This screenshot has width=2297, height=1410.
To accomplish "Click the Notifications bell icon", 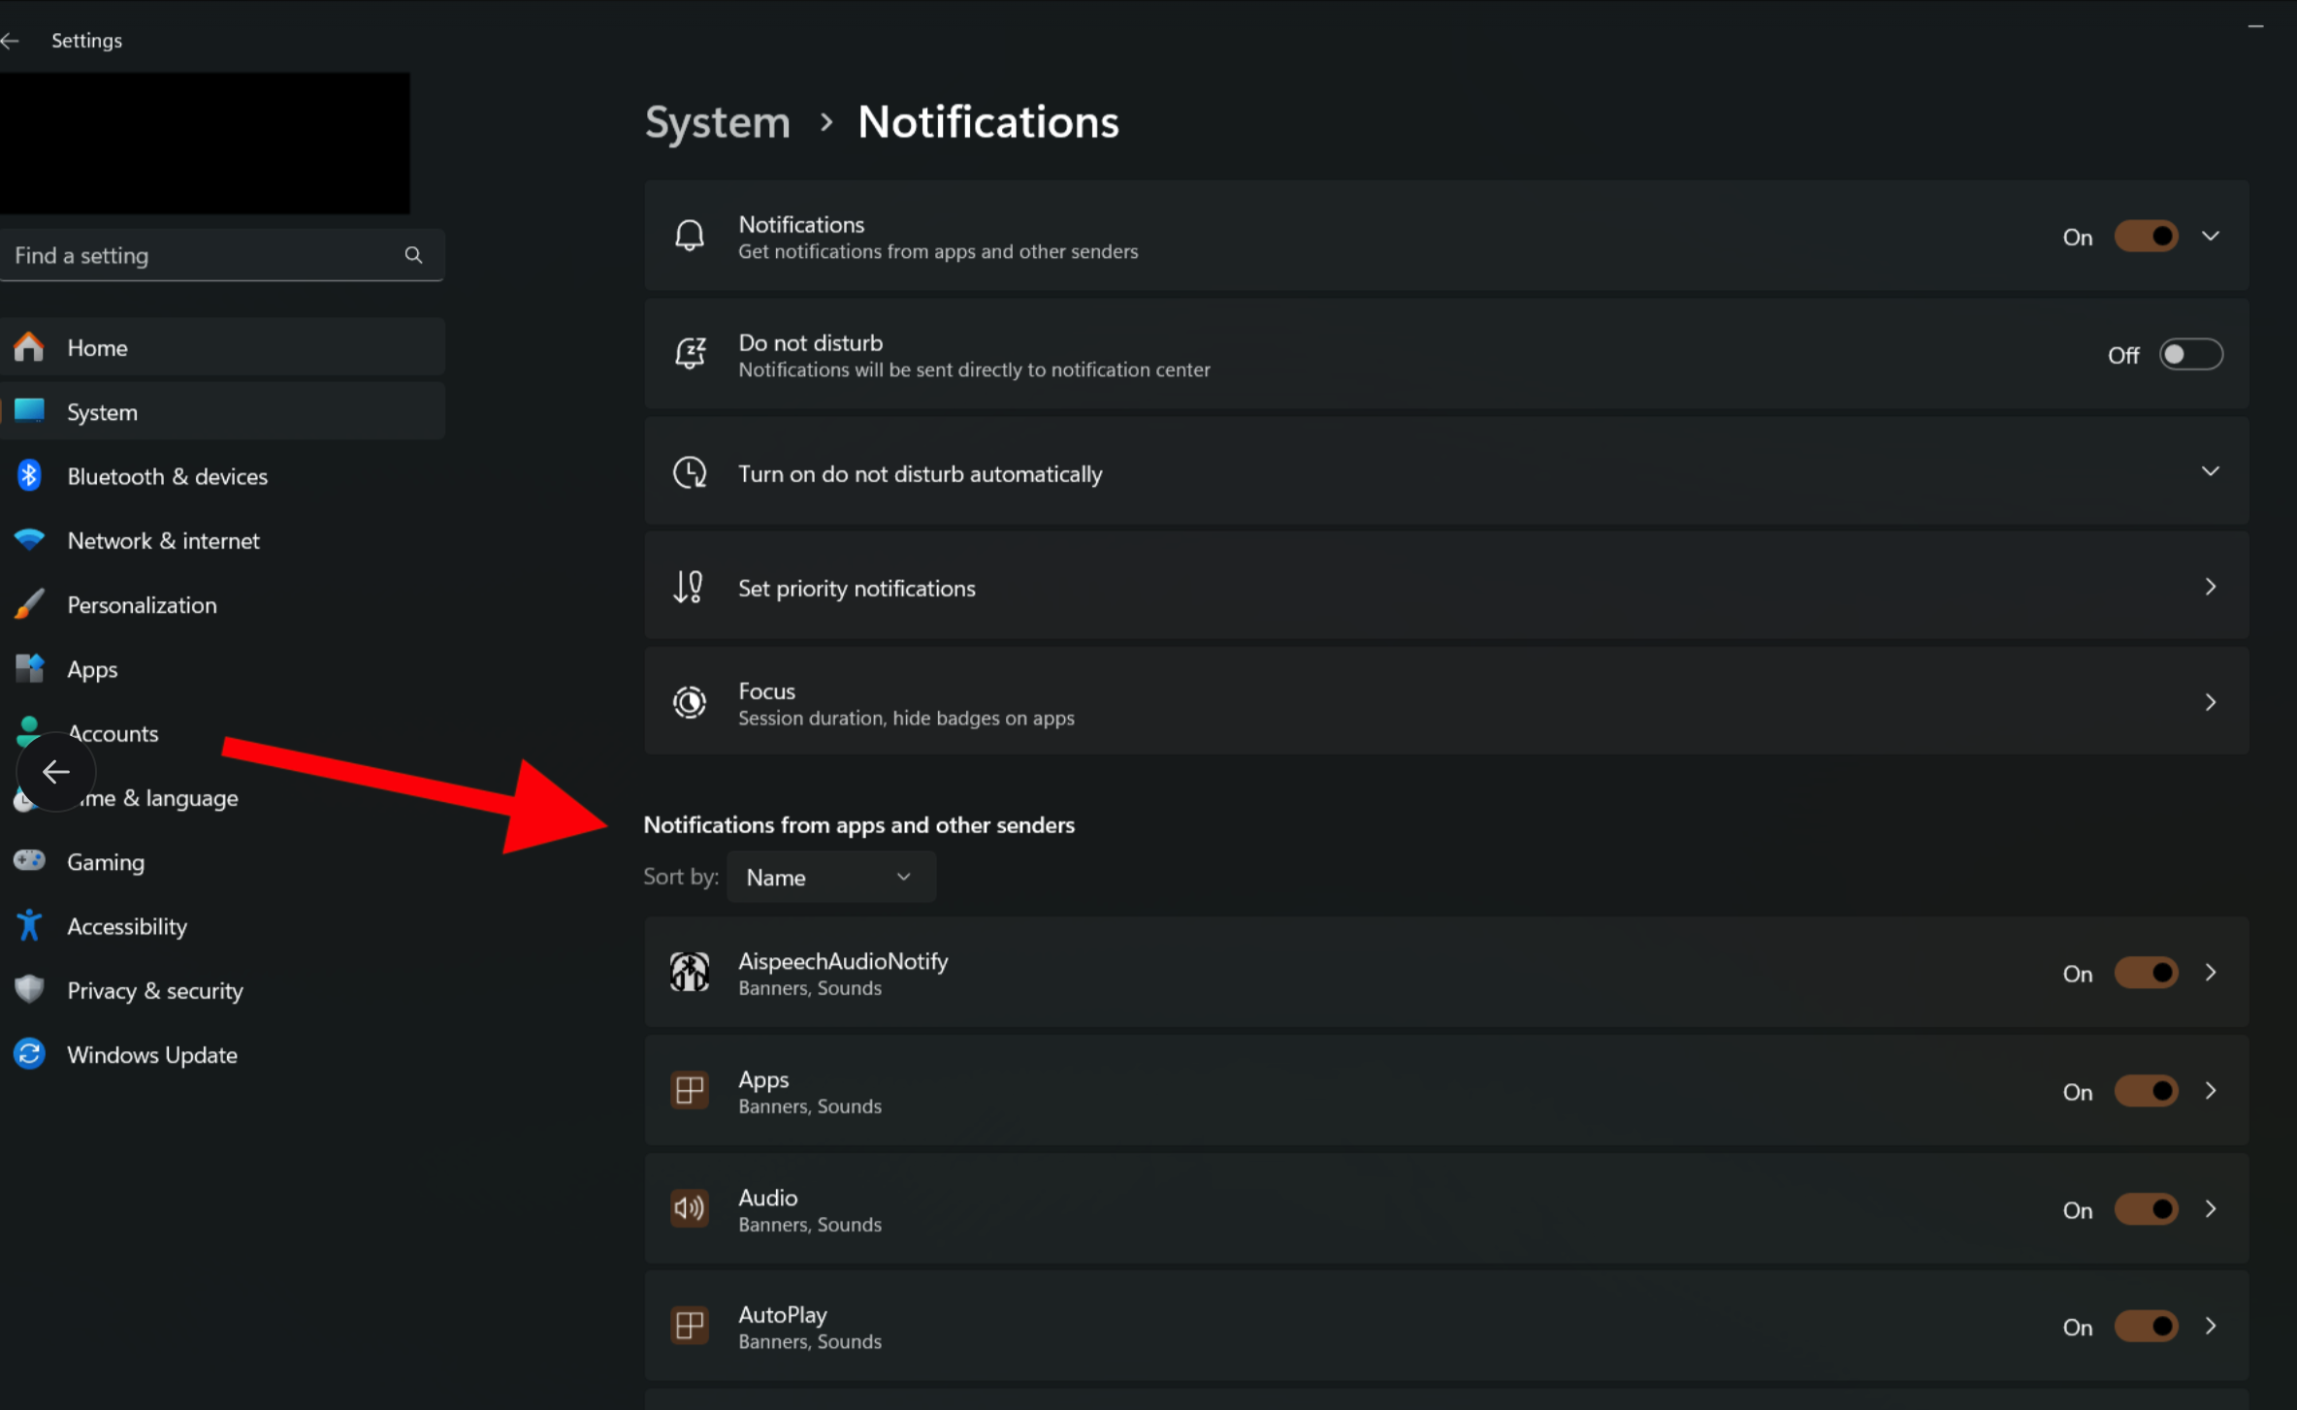I will [x=690, y=236].
